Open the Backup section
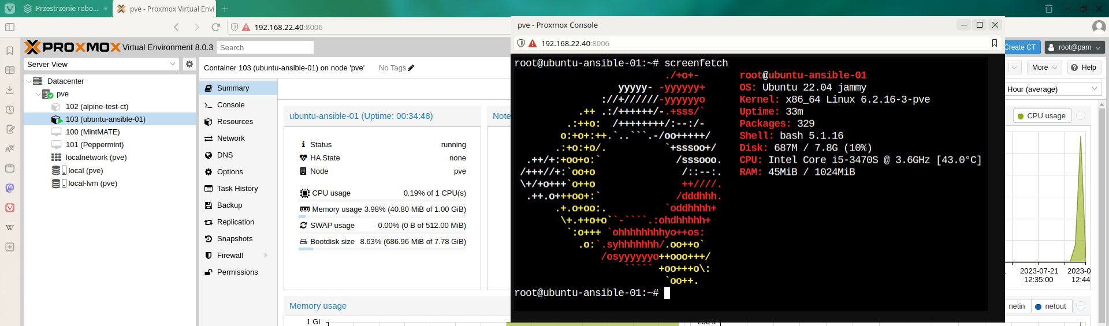The image size is (1109, 326). click(x=239, y=205)
